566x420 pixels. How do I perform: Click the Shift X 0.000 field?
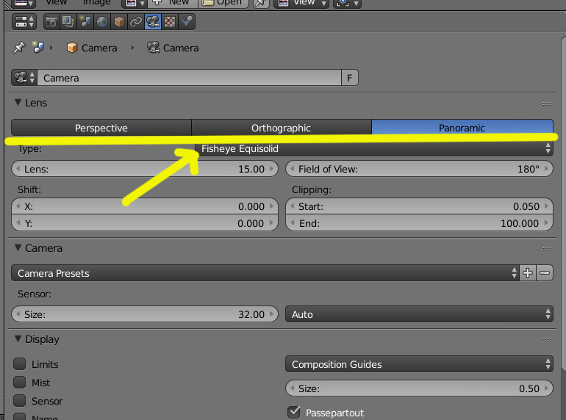(145, 206)
